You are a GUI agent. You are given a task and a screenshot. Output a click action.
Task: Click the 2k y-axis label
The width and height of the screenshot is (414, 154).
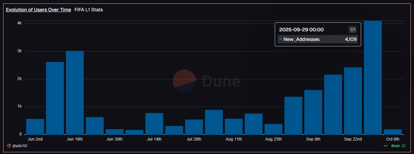(20, 79)
